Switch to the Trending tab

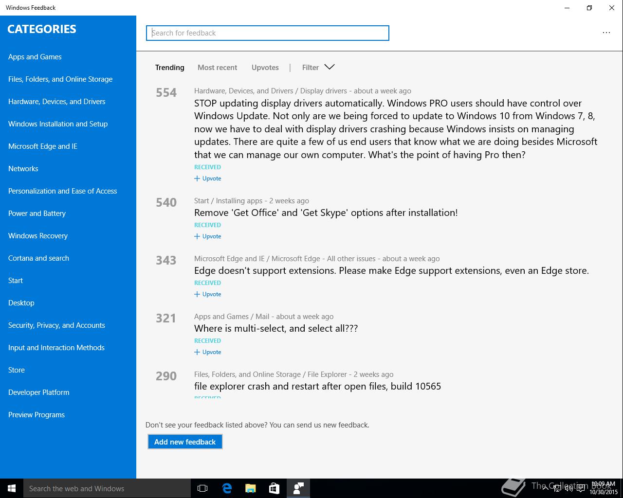tap(169, 68)
